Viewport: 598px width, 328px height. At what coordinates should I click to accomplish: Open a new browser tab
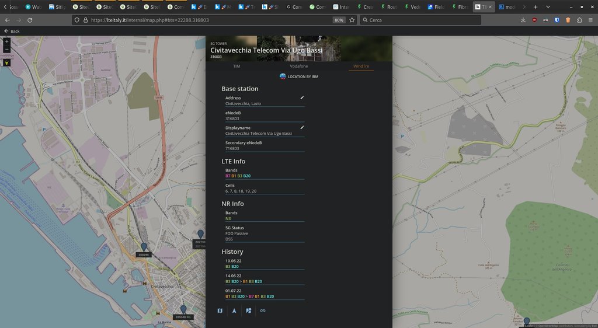pyautogui.click(x=535, y=7)
